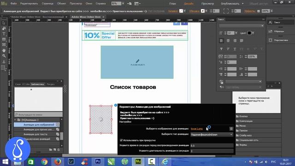Screen dimensions: 295x166
Task: Switch to the Adobe Muse Online Store document tab
Action: point(86,17)
